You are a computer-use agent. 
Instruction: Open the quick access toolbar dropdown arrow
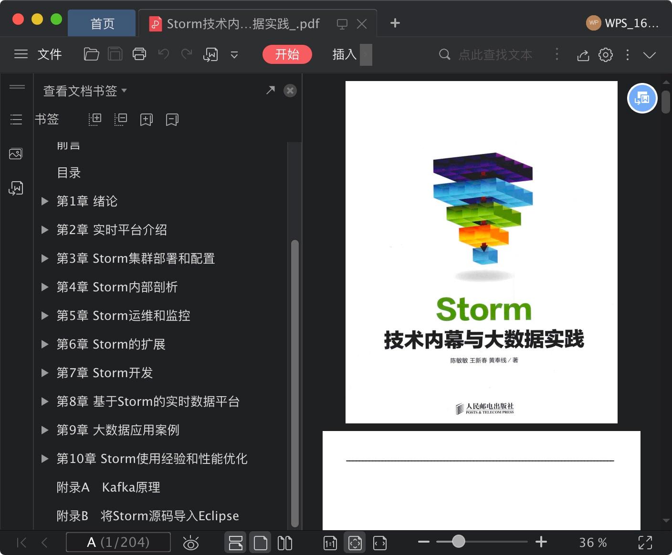pyautogui.click(x=234, y=55)
